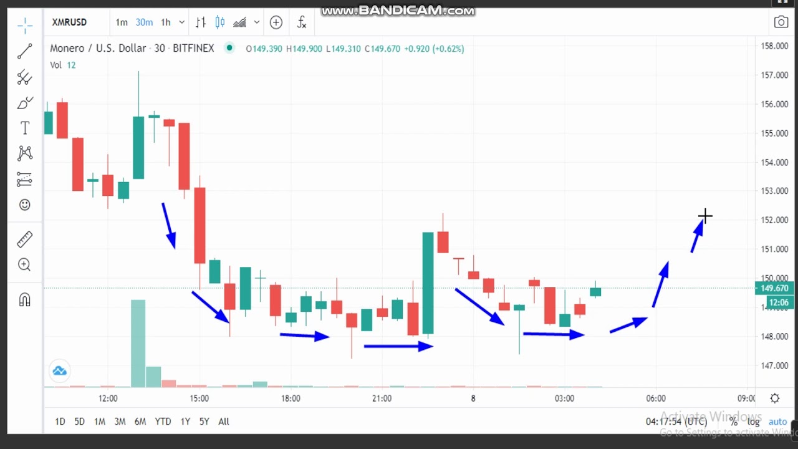Open chart settings gear icon
798x449 pixels.
(775, 398)
